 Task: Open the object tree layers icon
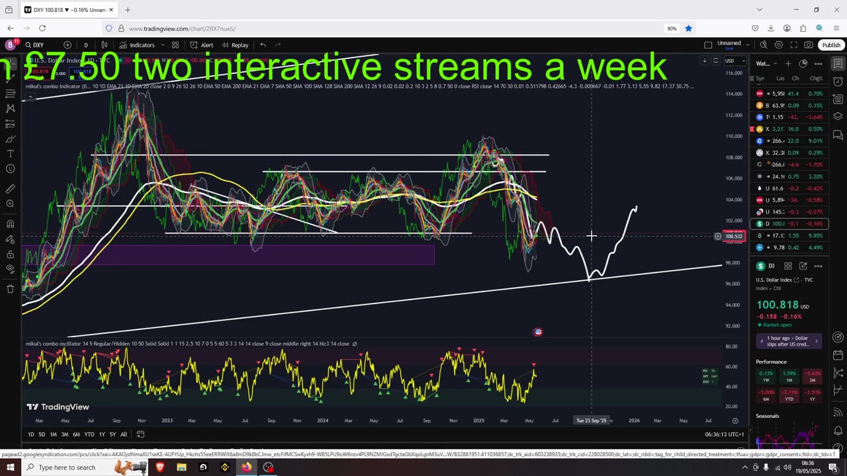[x=838, y=116]
